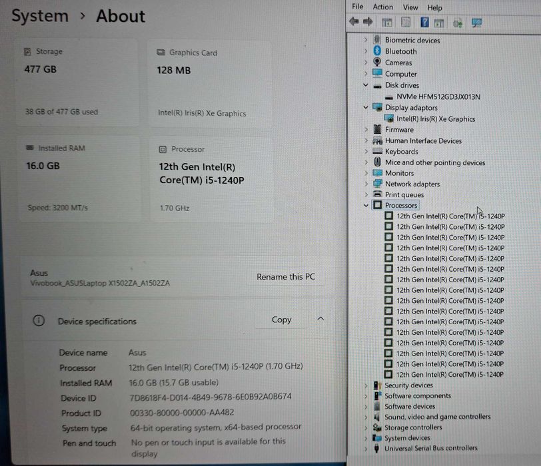Viewport: 541px width, 466px height.
Task: Click the Help question-mark toolbar icon
Action: click(x=424, y=23)
